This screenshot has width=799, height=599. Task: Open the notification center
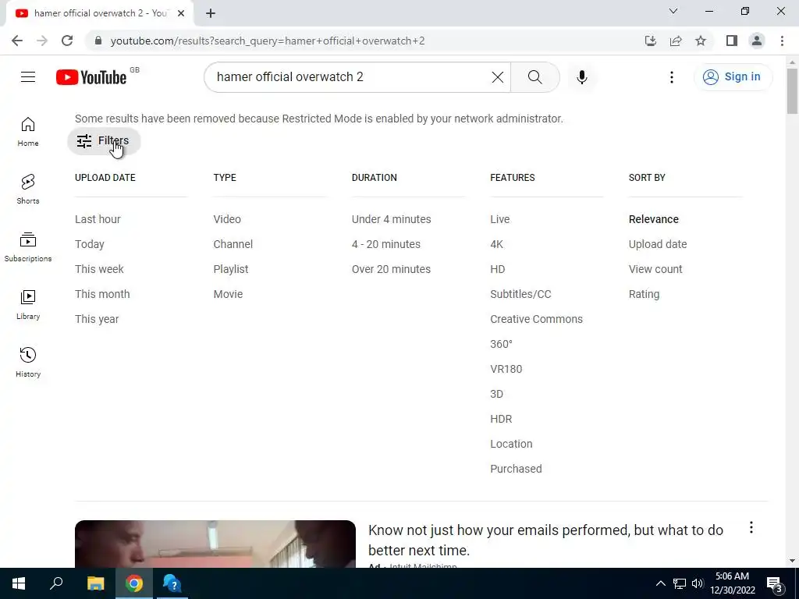tap(775, 583)
